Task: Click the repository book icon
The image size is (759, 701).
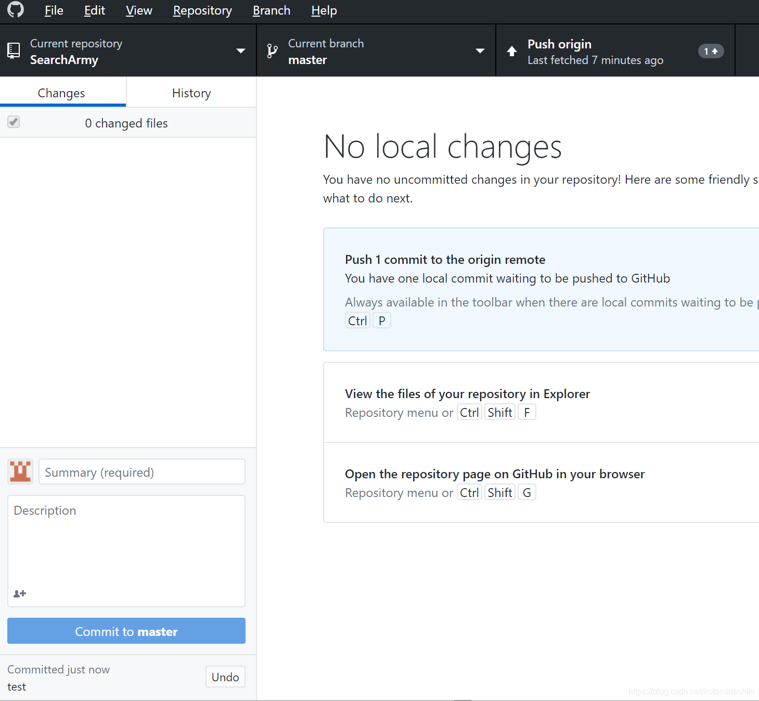Action: 14,50
